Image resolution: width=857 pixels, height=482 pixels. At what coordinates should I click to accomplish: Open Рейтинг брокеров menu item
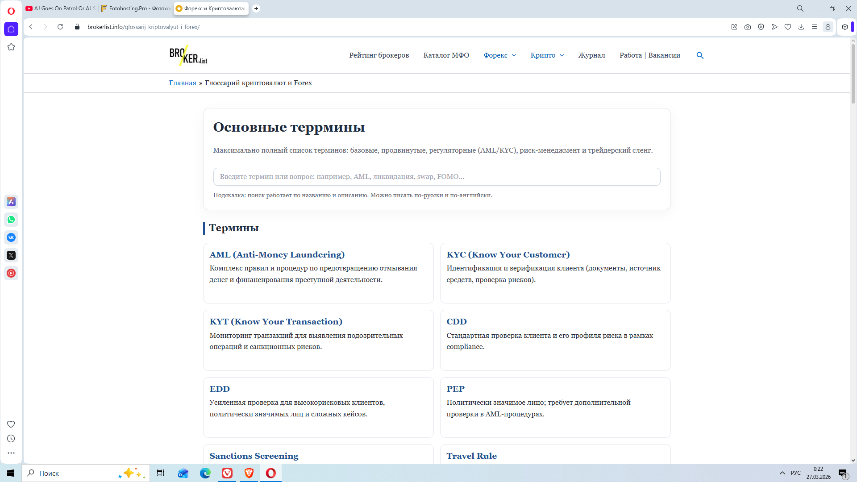pyautogui.click(x=379, y=55)
